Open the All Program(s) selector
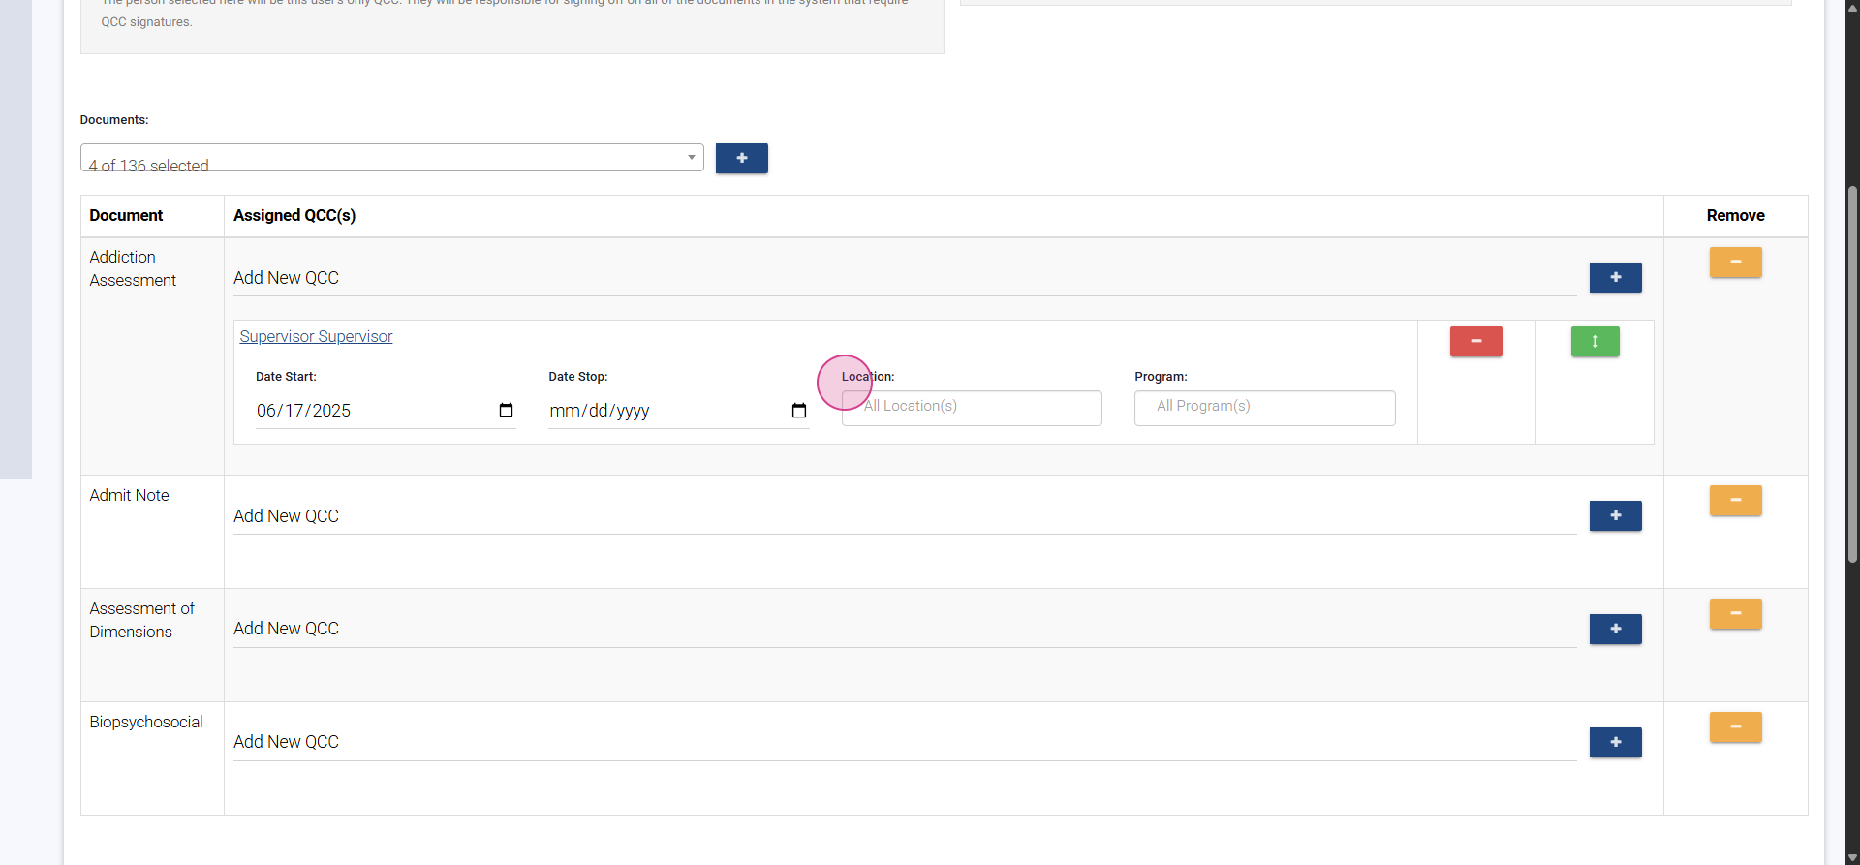Screen dimensions: 1860x865 (x=1264, y=408)
